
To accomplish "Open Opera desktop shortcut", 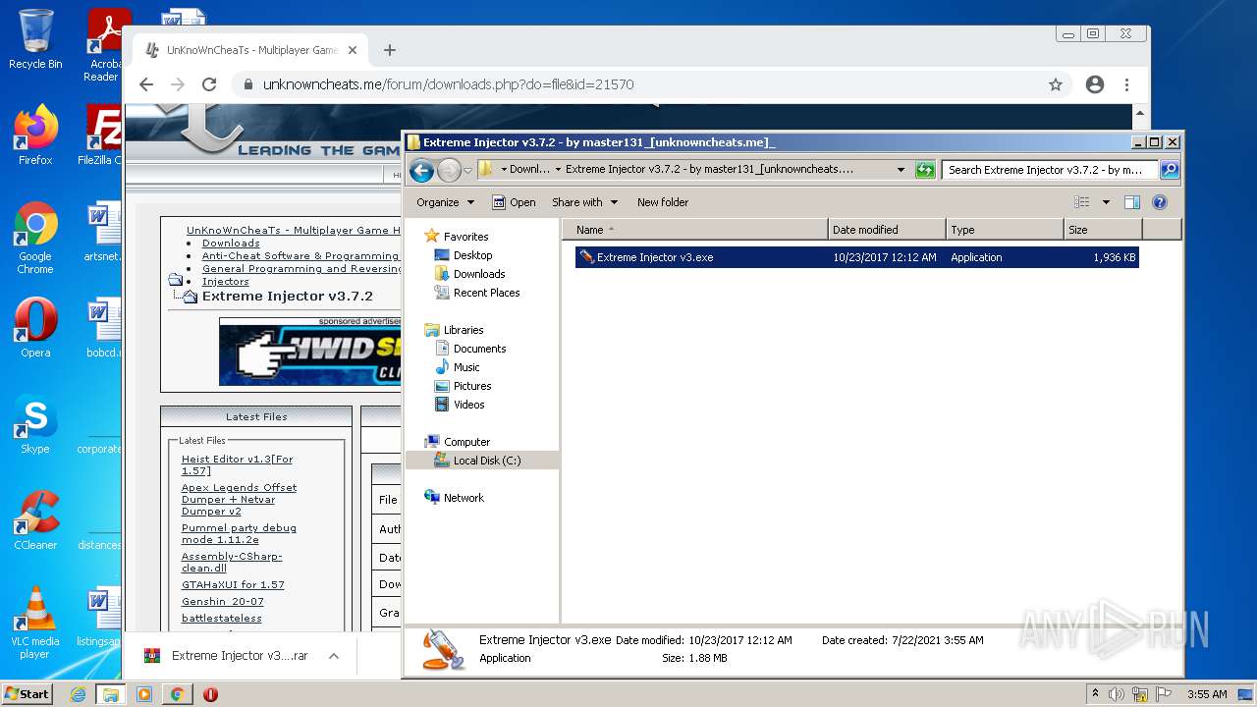I will [35, 328].
